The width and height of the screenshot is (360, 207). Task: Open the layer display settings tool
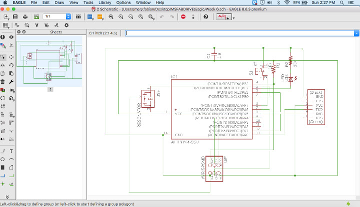(3, 45)
